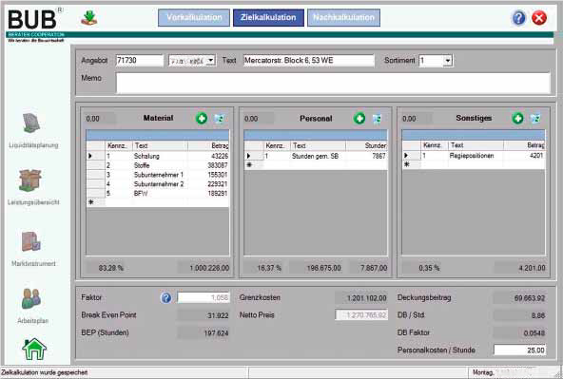Screen dimensions: 563x379
Task: Click BEP (Stunden) value 197.624
Action: point(204,332)
